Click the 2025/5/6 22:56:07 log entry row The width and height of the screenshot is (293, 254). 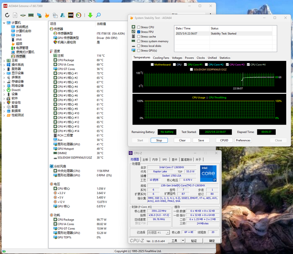(x=223, y=33)
